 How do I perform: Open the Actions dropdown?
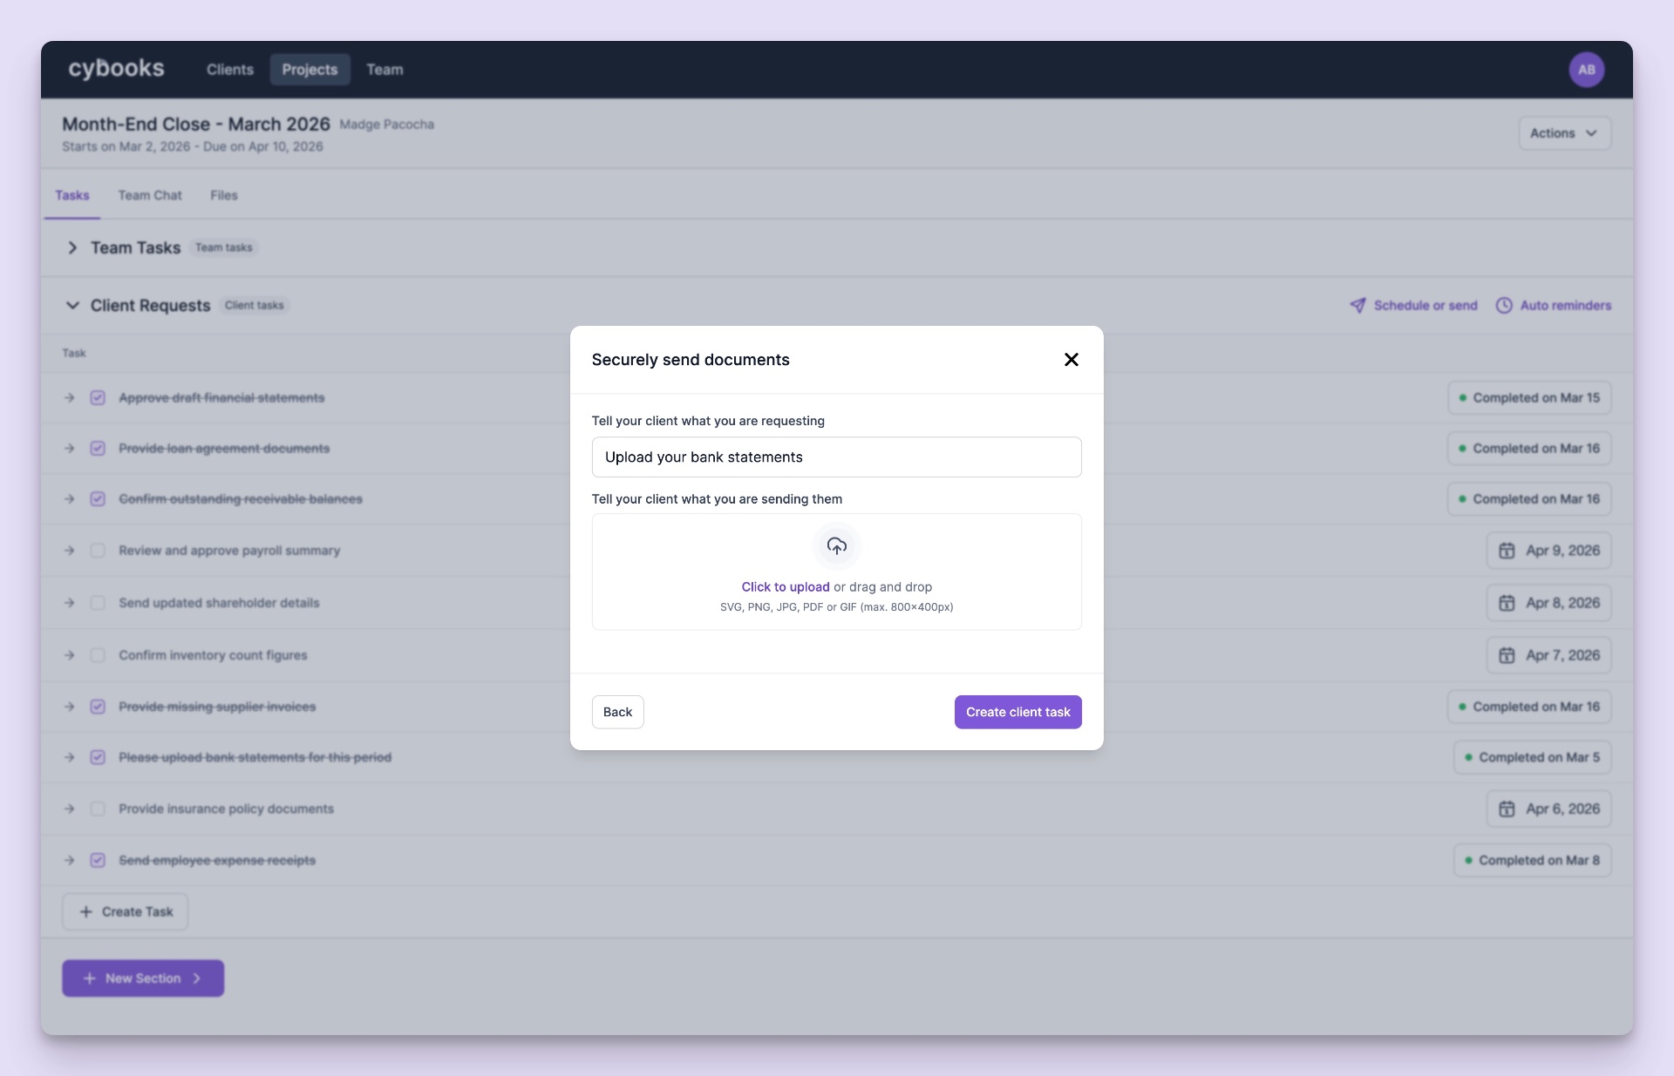coord(1564,133)
